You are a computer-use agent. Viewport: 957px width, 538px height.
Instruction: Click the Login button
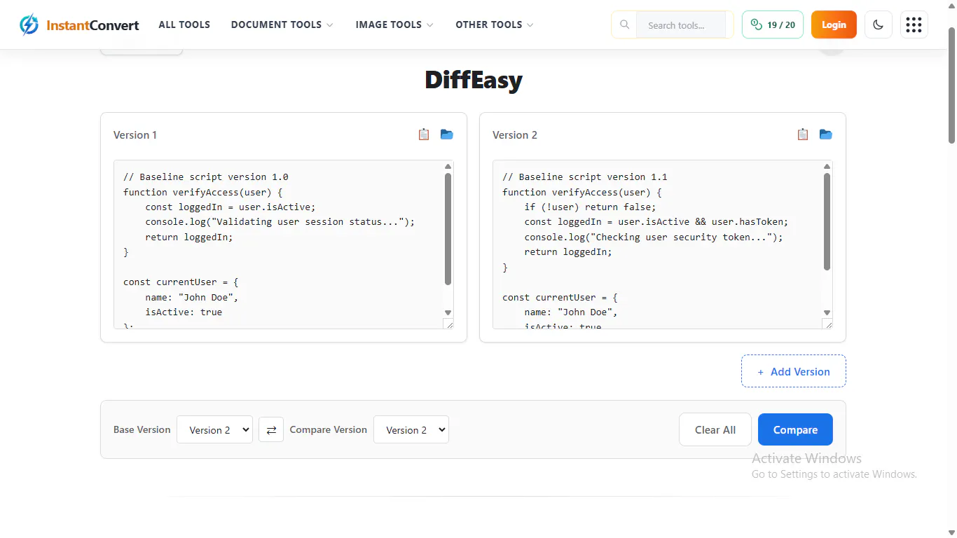834,25
